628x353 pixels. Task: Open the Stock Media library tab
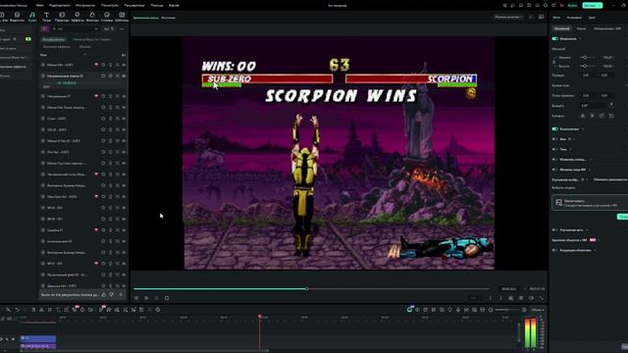pyautogui.click(x=17, y=17)
